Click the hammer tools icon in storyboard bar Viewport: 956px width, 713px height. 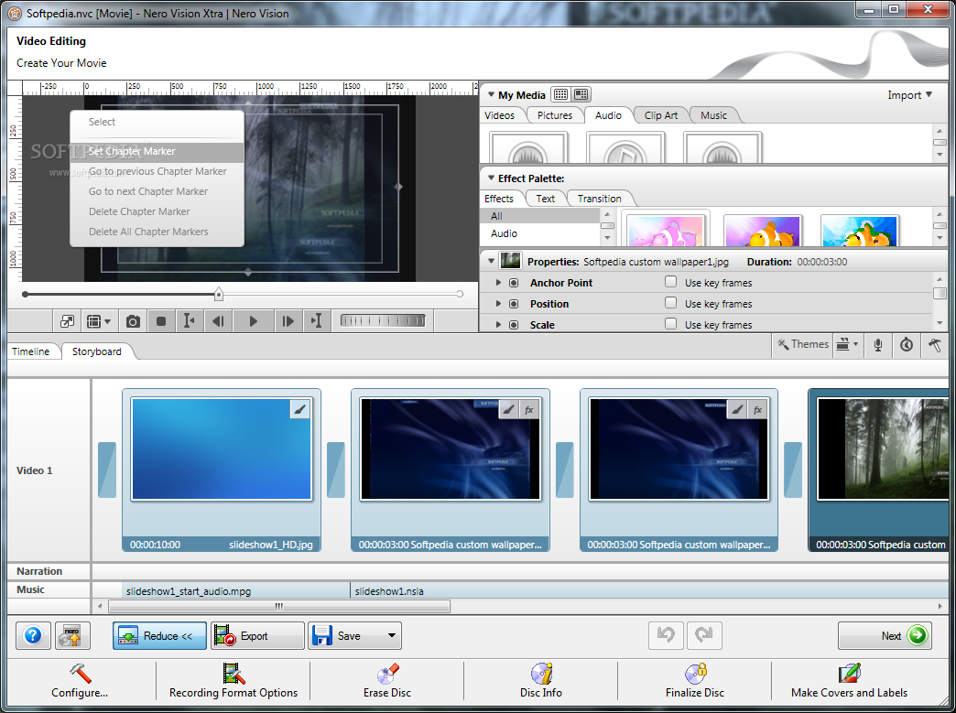point(935,345)
